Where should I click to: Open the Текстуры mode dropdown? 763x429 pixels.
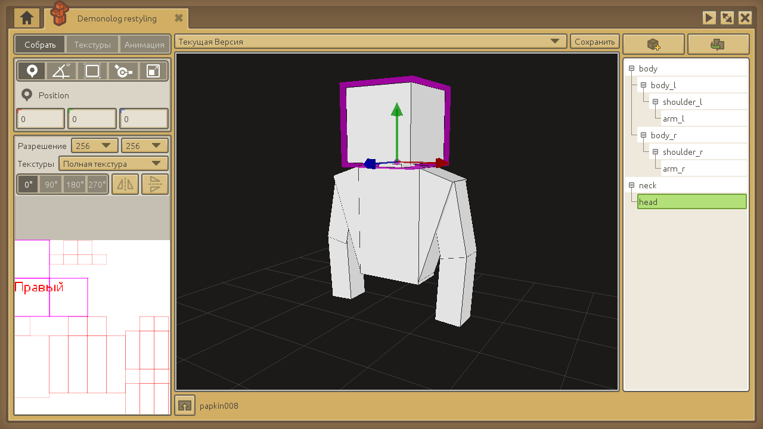pos(113,164)
